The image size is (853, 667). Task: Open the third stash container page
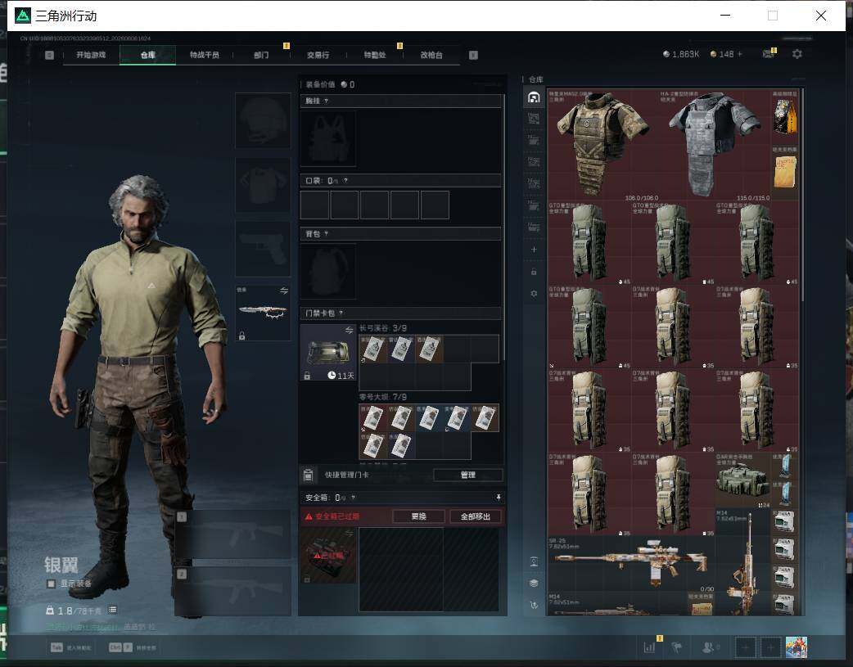coord(534,141)
